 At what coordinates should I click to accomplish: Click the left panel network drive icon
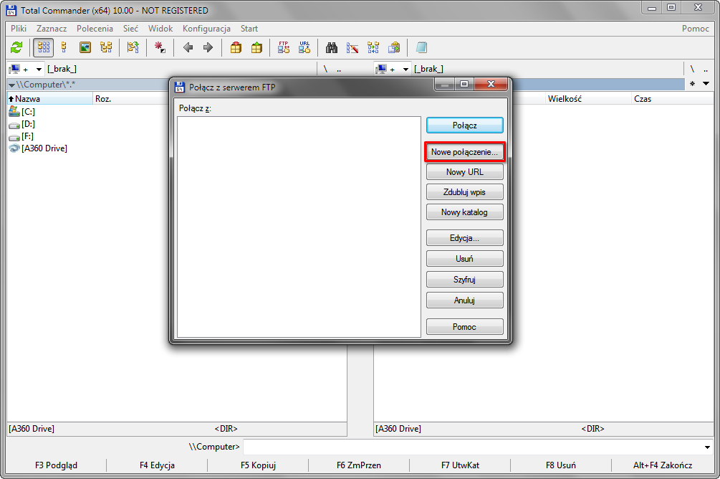15,69
